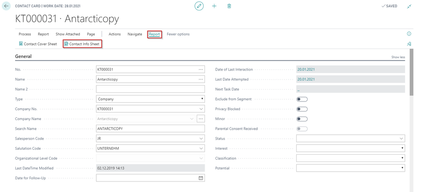Click the pin action bar icon

point(409,44)
